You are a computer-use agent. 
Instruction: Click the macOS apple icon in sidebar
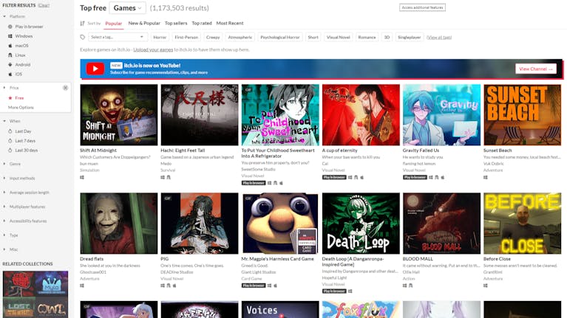pos(10,46)
